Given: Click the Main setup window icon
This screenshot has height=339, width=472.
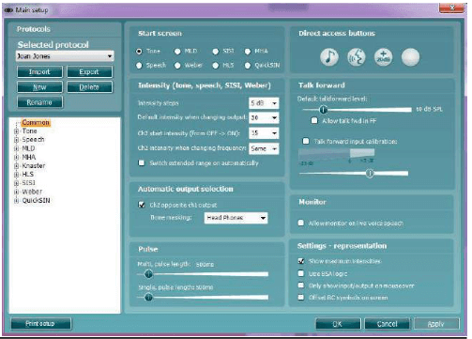Looking at the screenshot, I should pos(8,10).
